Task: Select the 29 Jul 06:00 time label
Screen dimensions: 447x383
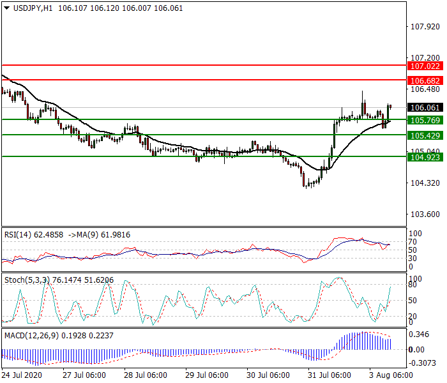Action: [207, 375]
